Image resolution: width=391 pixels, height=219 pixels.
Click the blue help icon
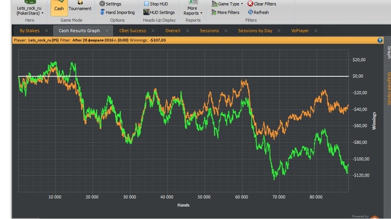pos(380,40)
